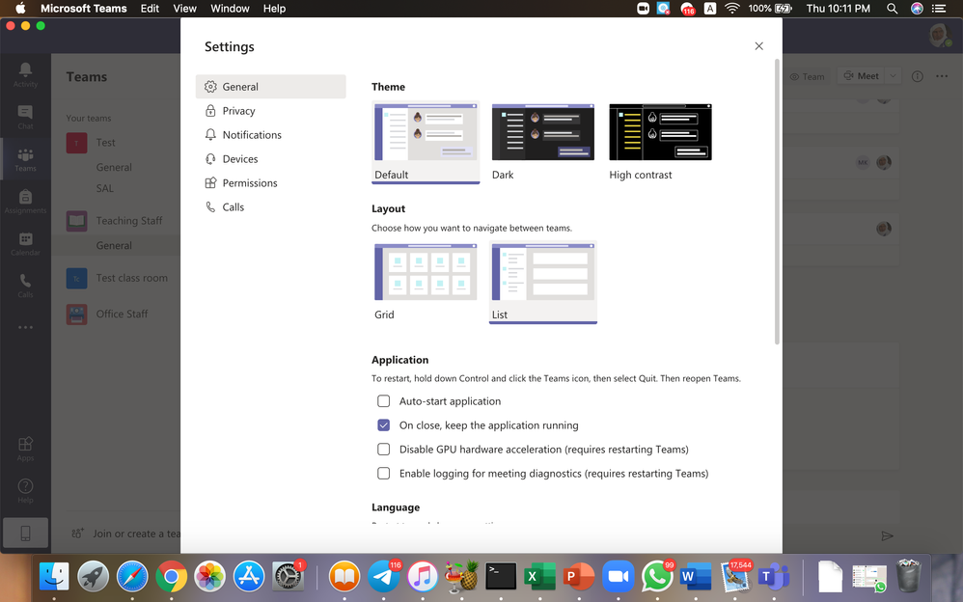Click the mobile app download icon
This screenshot has width=963, height=602.
point(25,534)
